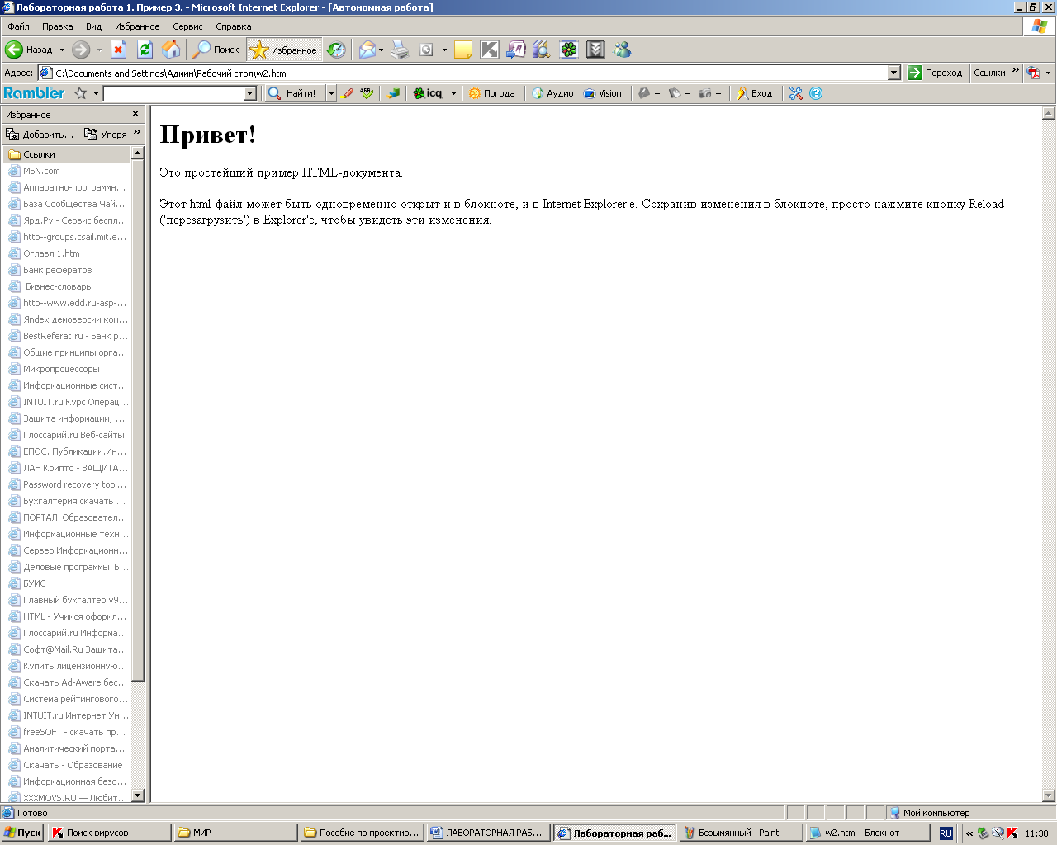This screenshot has width=1057, height=845.
Task: Click Добавить... in favorites panel
Action: 40,134
